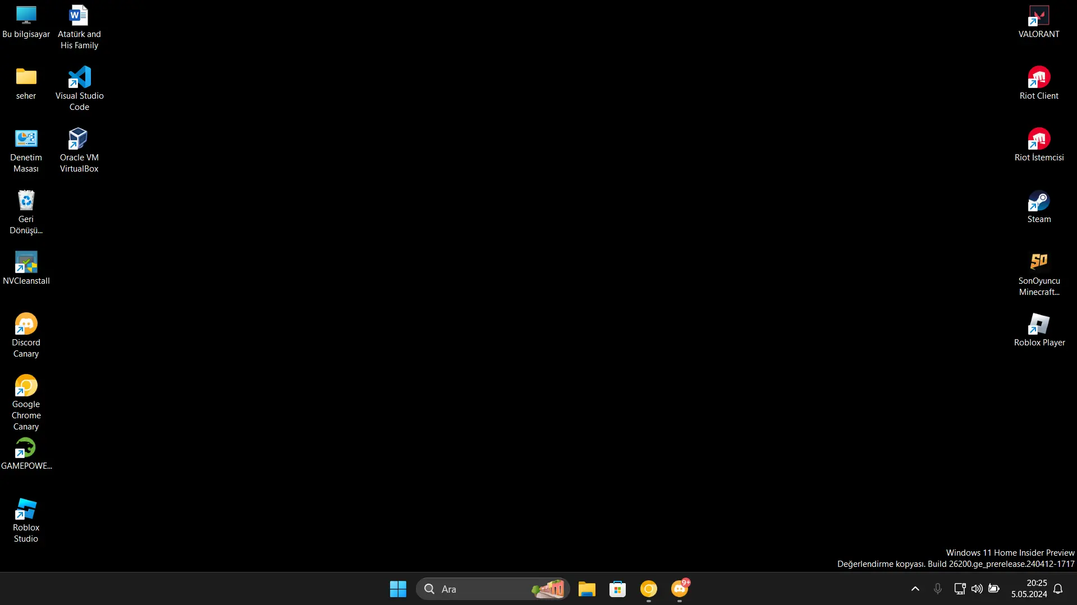
Task: Click the Ara search box in taskbar
Action: [x=493, y=589]
